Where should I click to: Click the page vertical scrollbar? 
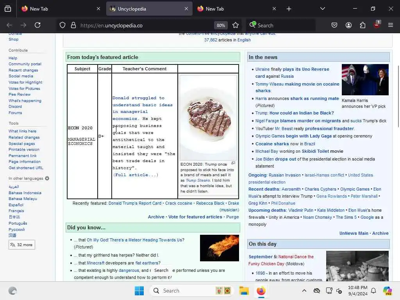398,96
